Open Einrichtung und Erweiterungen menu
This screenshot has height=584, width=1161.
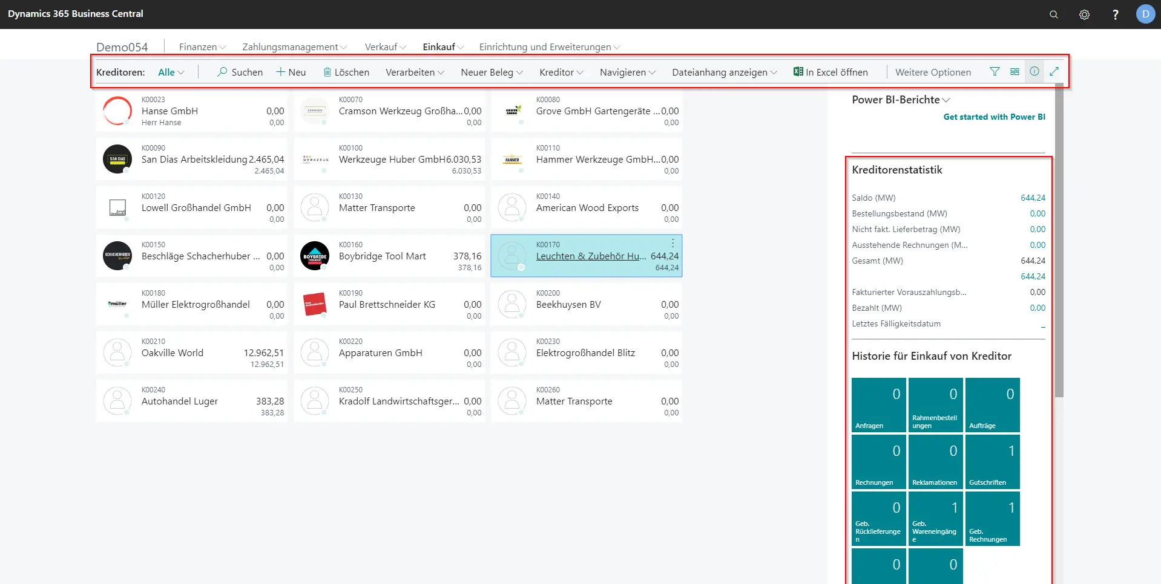(x=550, y=47)
